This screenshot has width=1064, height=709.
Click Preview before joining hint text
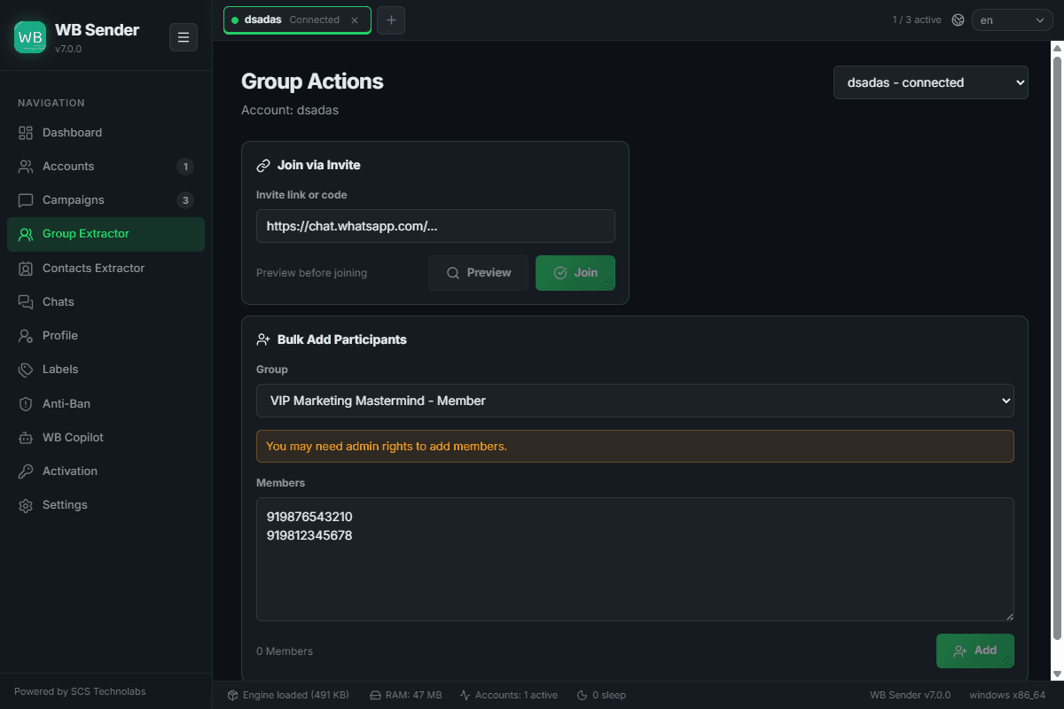tap(311, 273)
